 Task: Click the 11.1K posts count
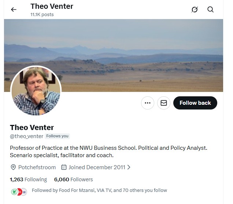coord(42,15)
